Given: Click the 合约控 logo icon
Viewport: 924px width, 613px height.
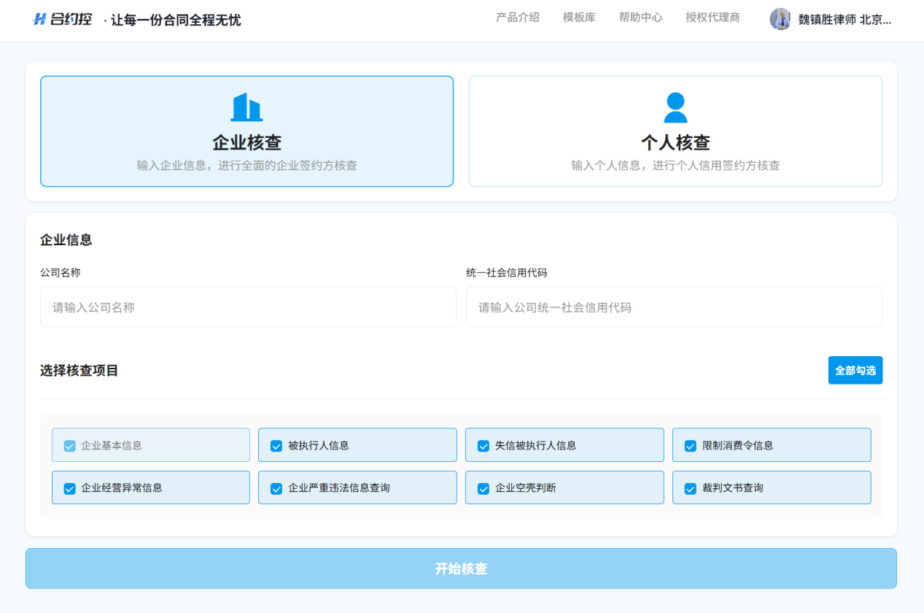Looking at the screenshot, I should tap(39, 20).
